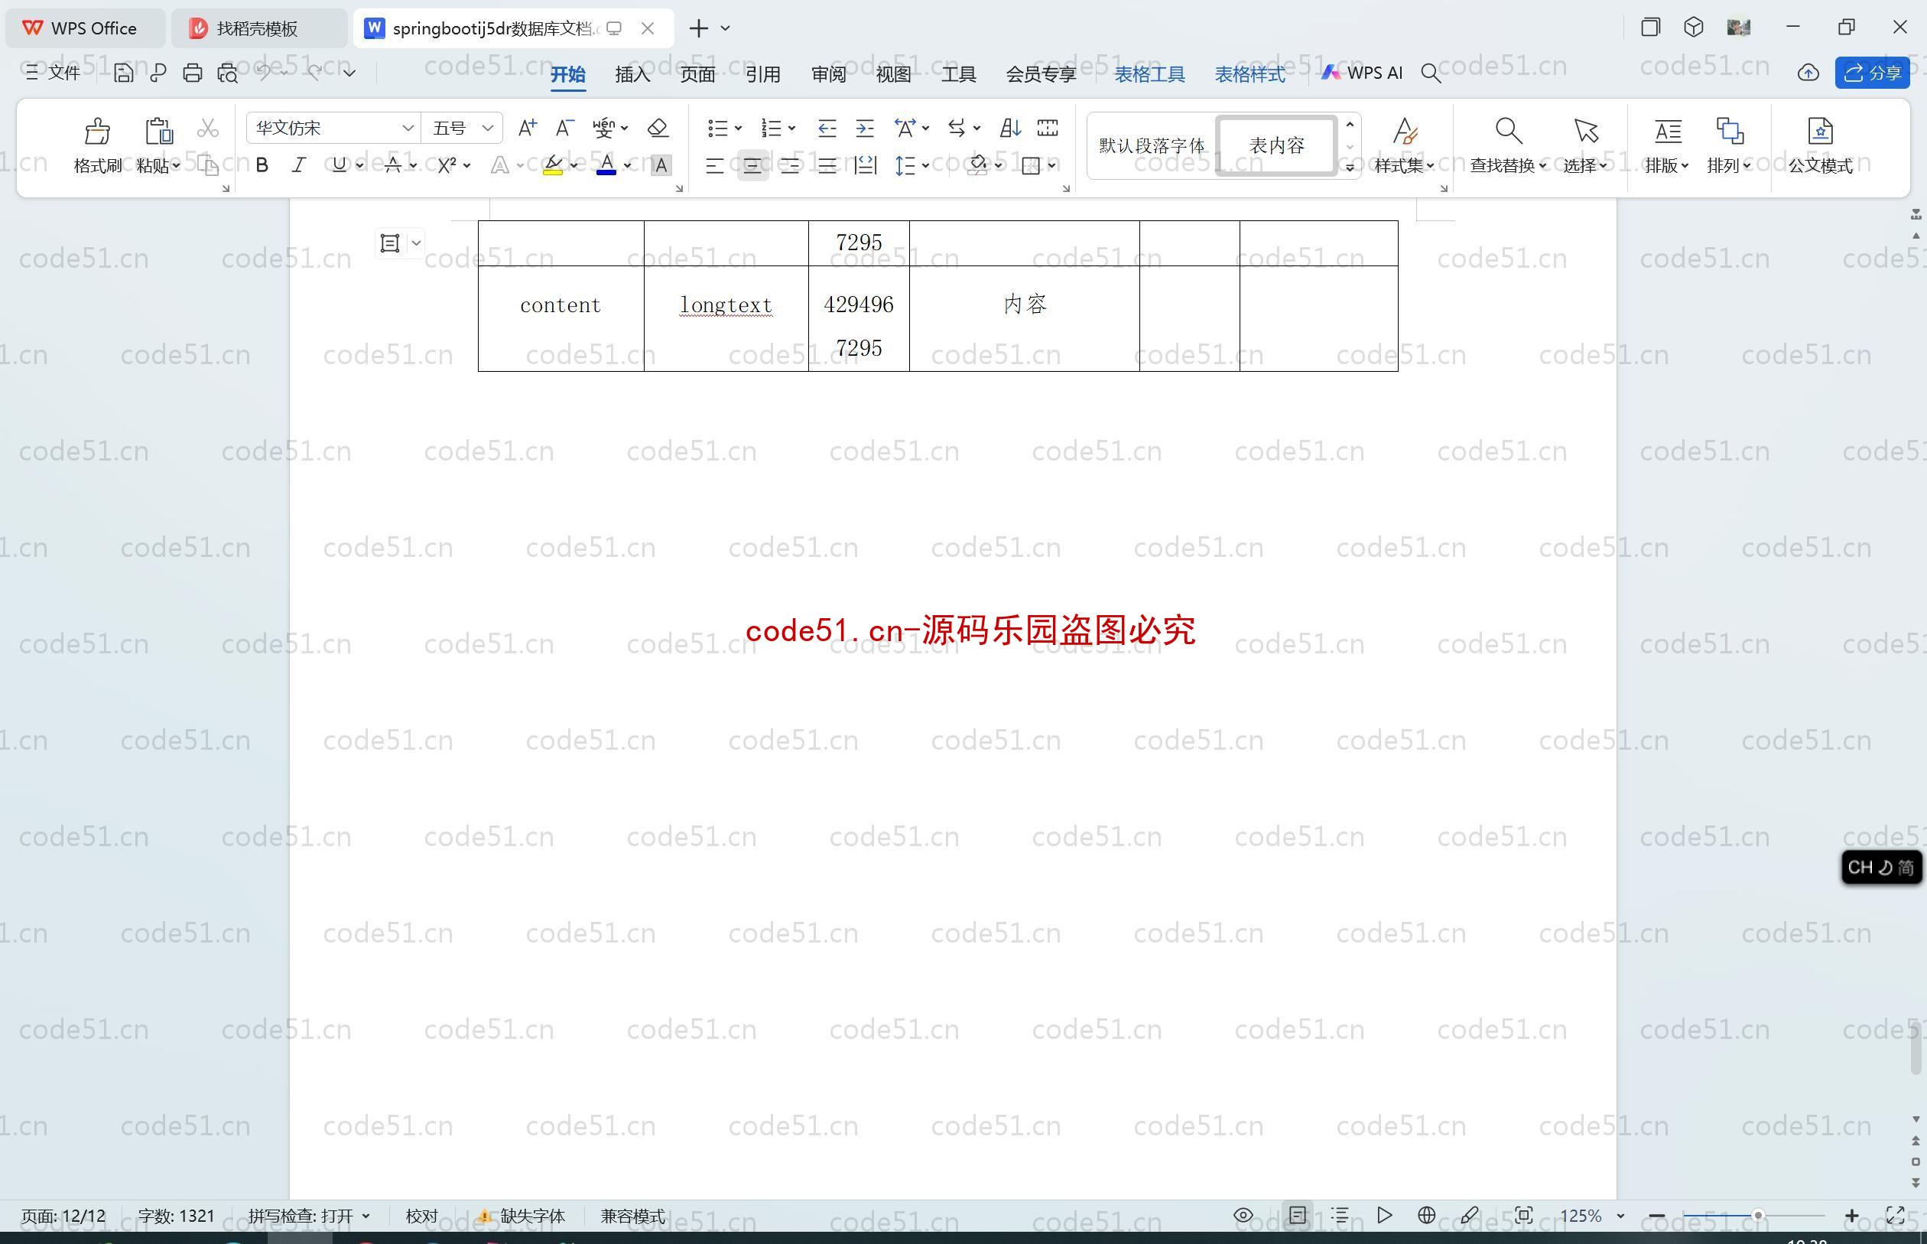Click the Undo arrow

point(264,73)
